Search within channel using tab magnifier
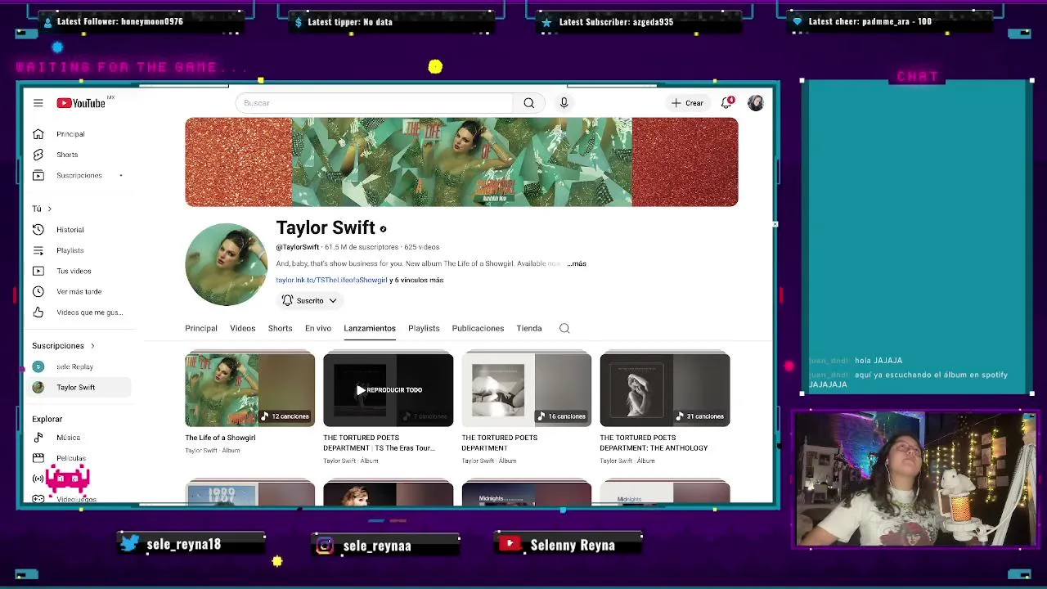The height and width of the screenshot is (589, 1047). pyautogui.click(x=564, y=328)
